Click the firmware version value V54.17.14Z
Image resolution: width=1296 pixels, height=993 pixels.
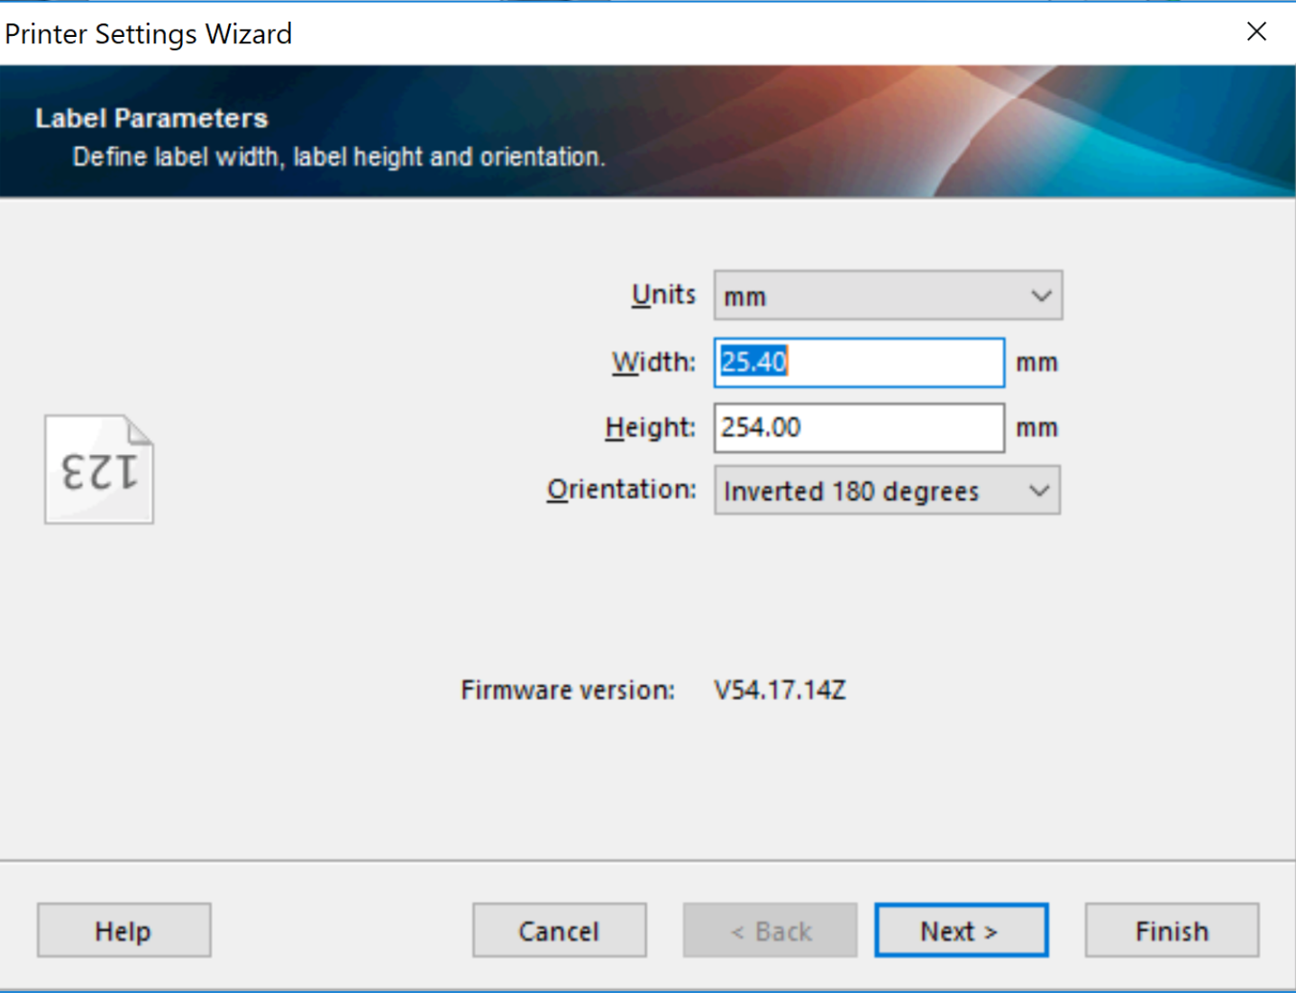tap(780, 690)
